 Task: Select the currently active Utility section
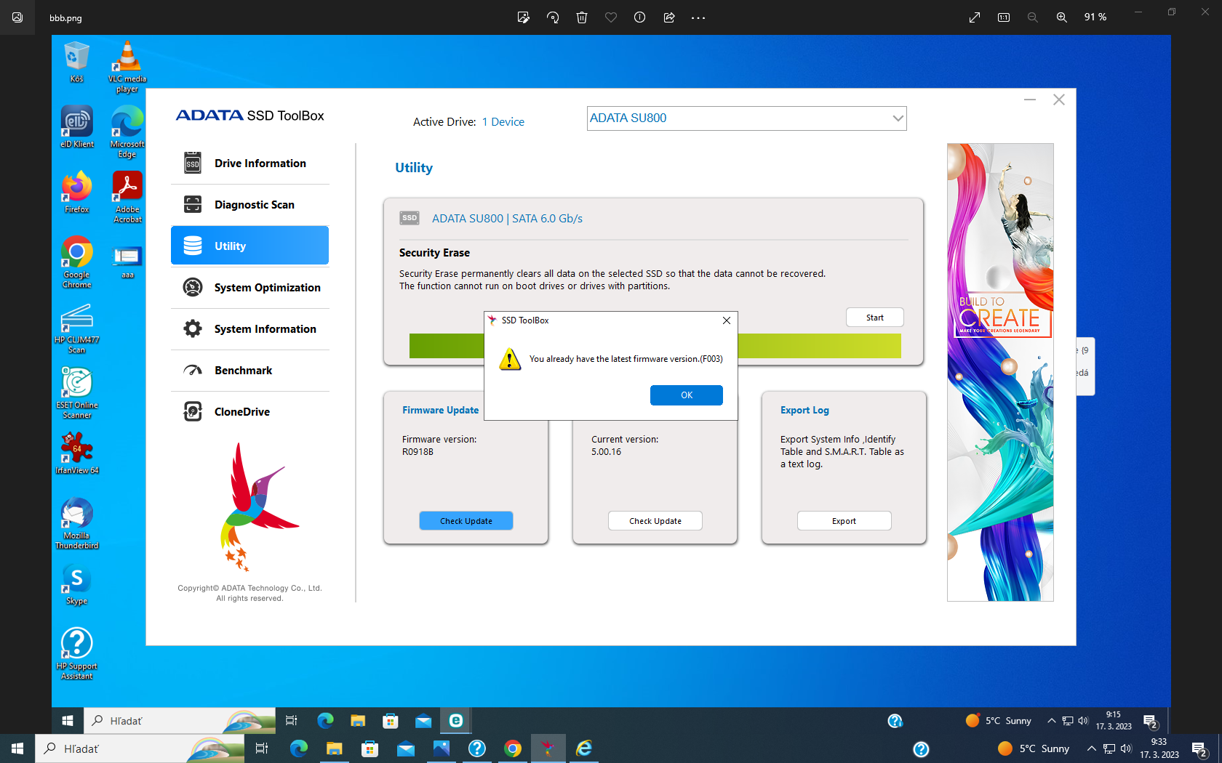(230, 246)
